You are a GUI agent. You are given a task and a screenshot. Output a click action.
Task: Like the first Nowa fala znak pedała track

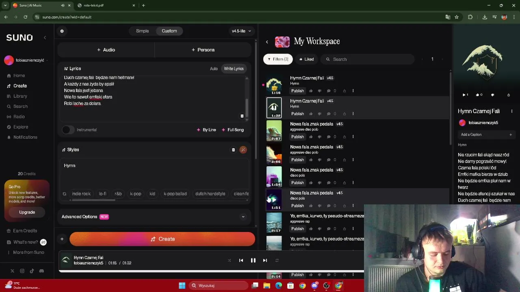tap(311, 137)
